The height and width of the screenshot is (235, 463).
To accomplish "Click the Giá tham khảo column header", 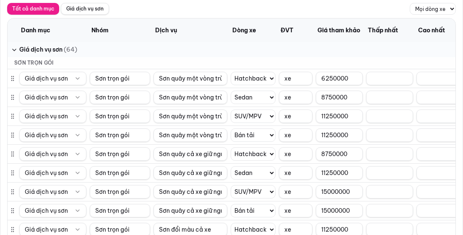I will click(x=339, y=30).
